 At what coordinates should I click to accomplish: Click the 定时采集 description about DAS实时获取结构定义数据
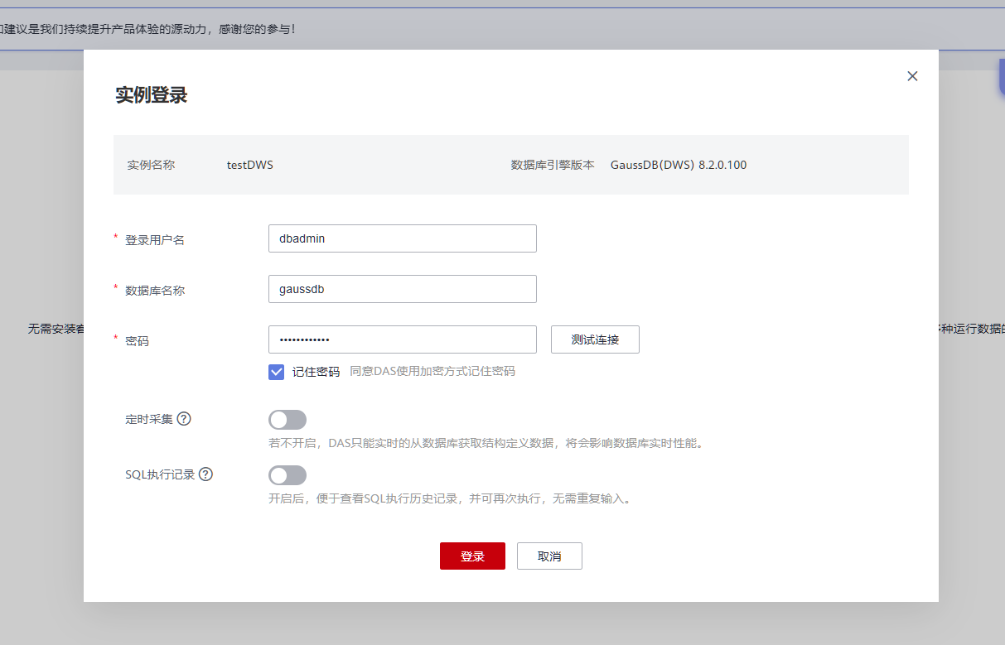click(486, 443)
